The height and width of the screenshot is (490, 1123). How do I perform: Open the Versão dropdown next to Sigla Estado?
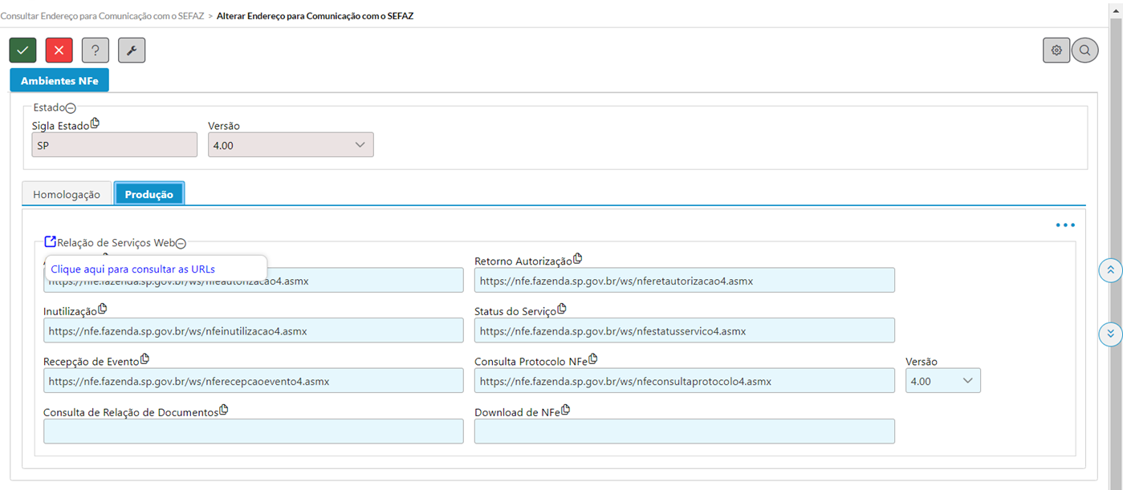(291, 144)
